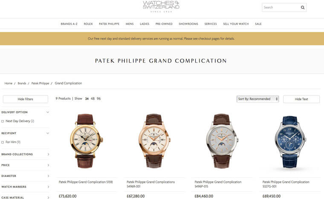Focus the Search input field

click(281, 7)
